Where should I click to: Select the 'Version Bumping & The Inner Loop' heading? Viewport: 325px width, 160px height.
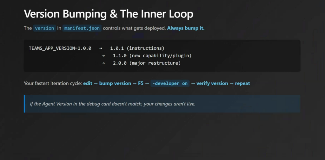click(109, 14)
